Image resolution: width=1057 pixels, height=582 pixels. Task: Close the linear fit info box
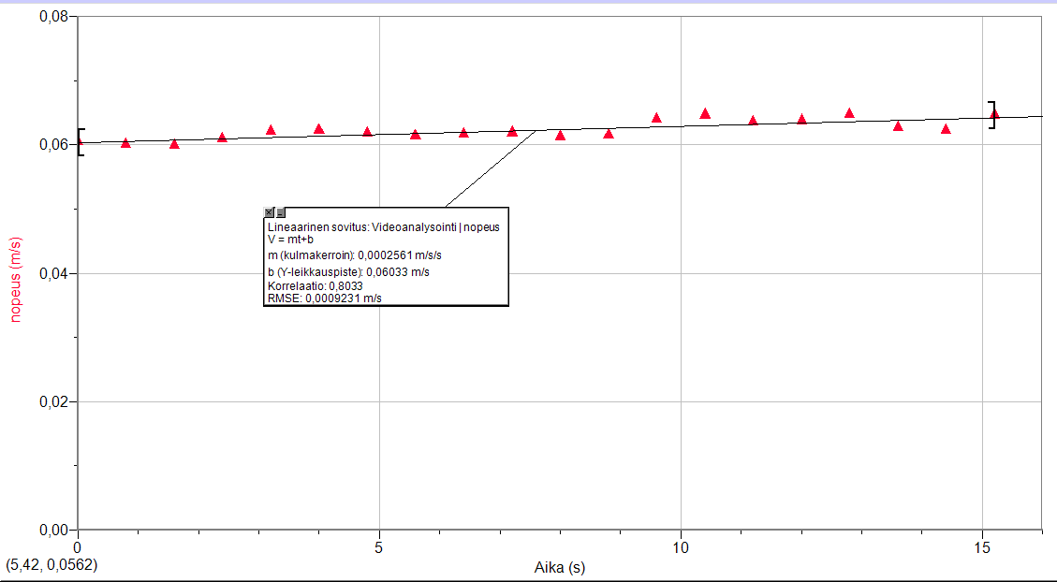coord(270,213)
